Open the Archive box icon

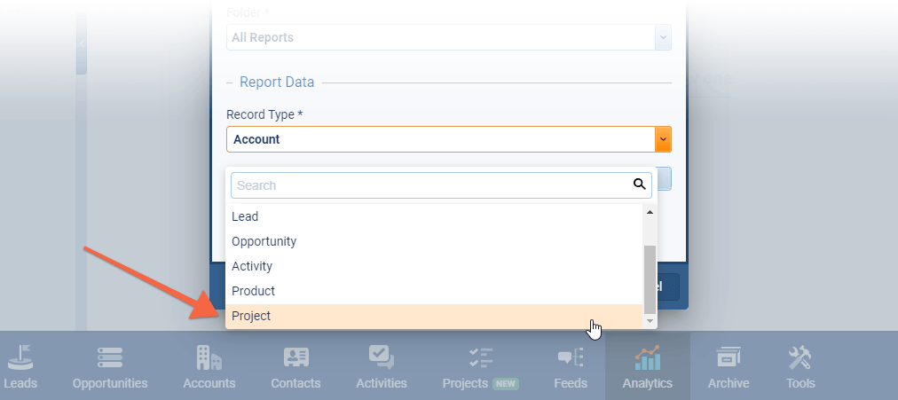click(x=728, y=358)
